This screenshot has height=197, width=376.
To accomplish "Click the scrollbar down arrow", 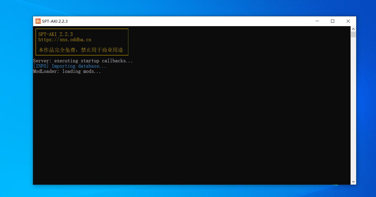I will (x=354, y=182).
